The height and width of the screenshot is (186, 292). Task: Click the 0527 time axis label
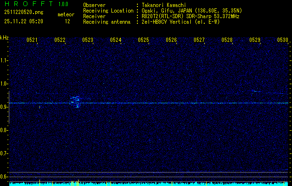(199, 40)
